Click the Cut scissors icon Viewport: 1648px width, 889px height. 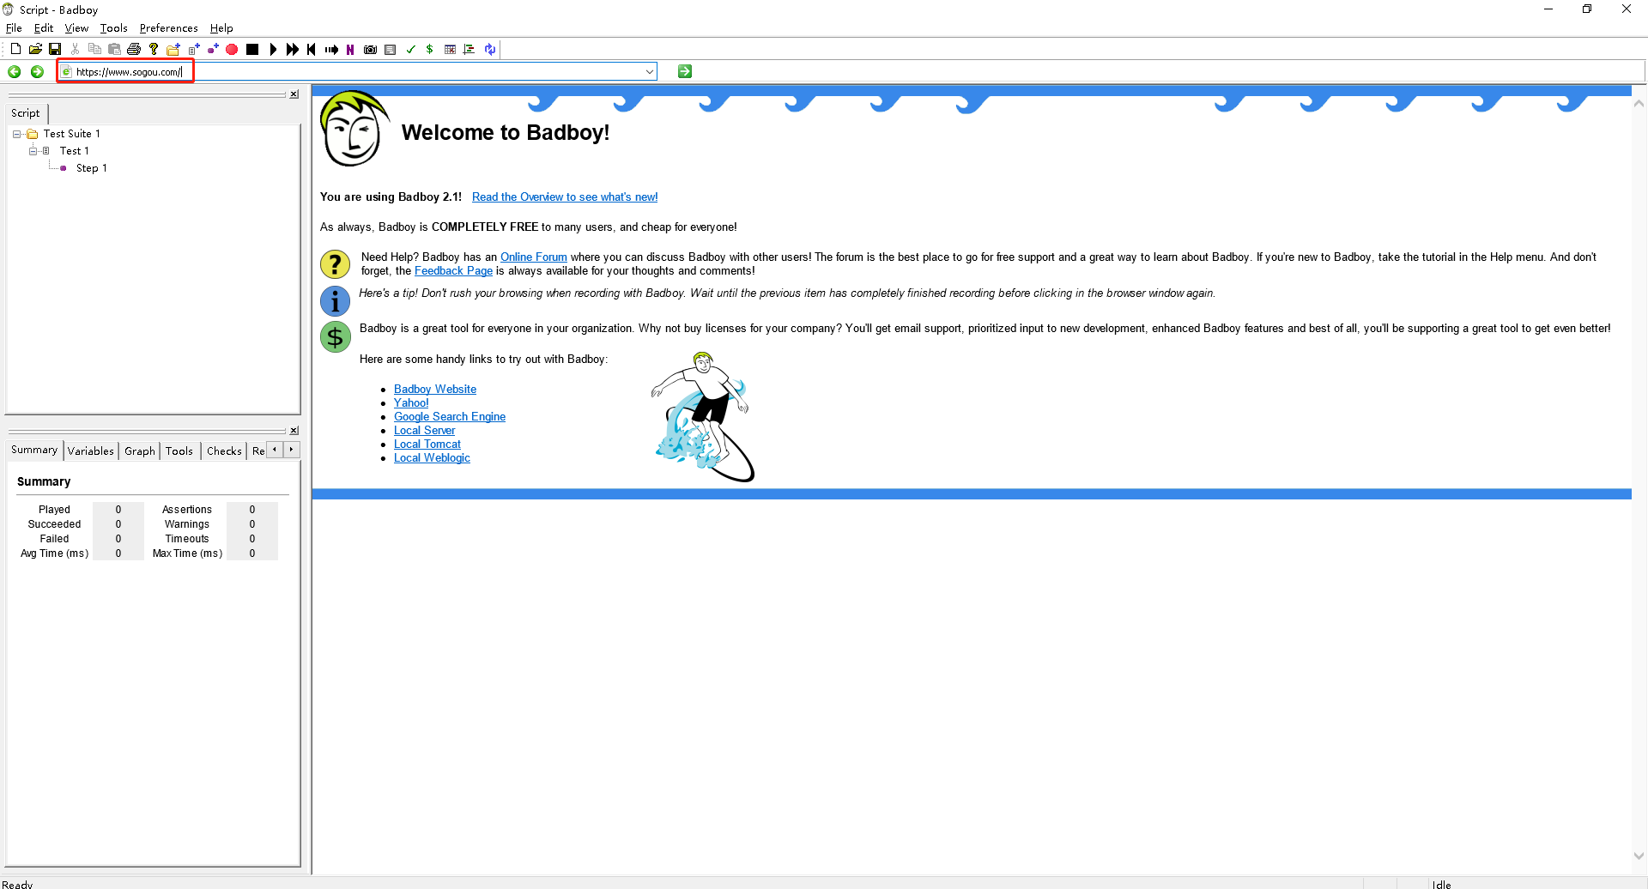pyautogui.click(x=76, y=49)
